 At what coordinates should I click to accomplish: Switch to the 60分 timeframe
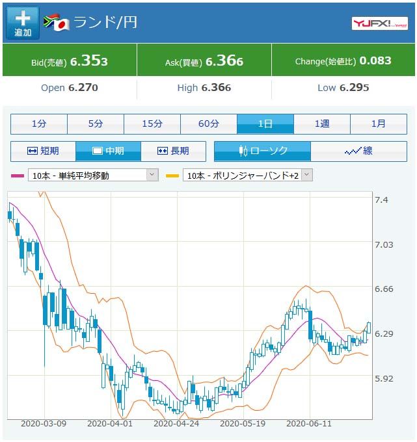pos(209,123)
